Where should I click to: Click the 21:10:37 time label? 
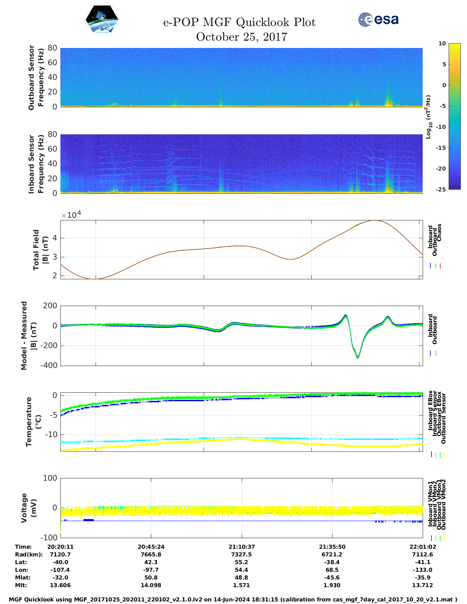click(242, 547)
